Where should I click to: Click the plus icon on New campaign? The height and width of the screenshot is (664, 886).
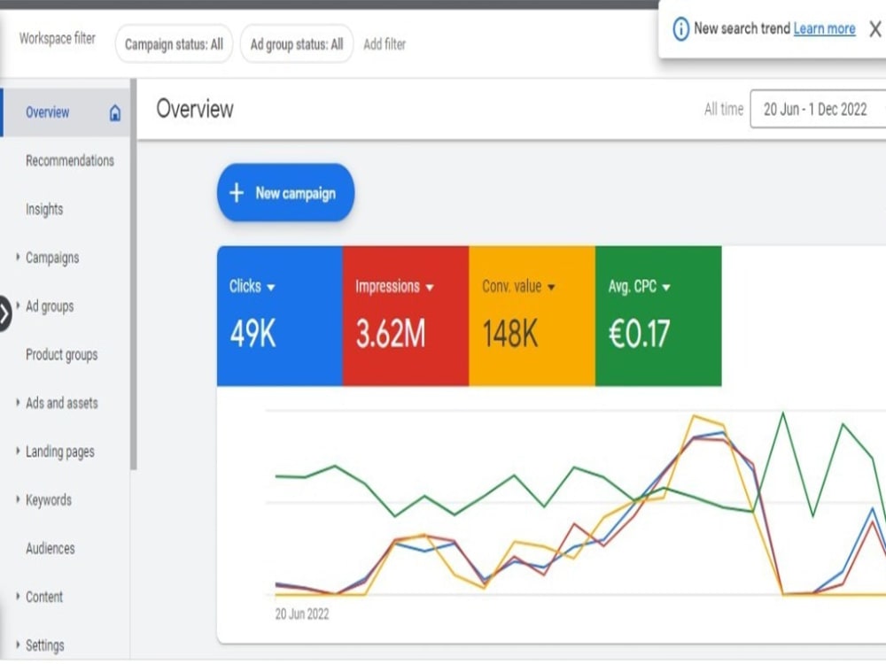coord(237,193)
